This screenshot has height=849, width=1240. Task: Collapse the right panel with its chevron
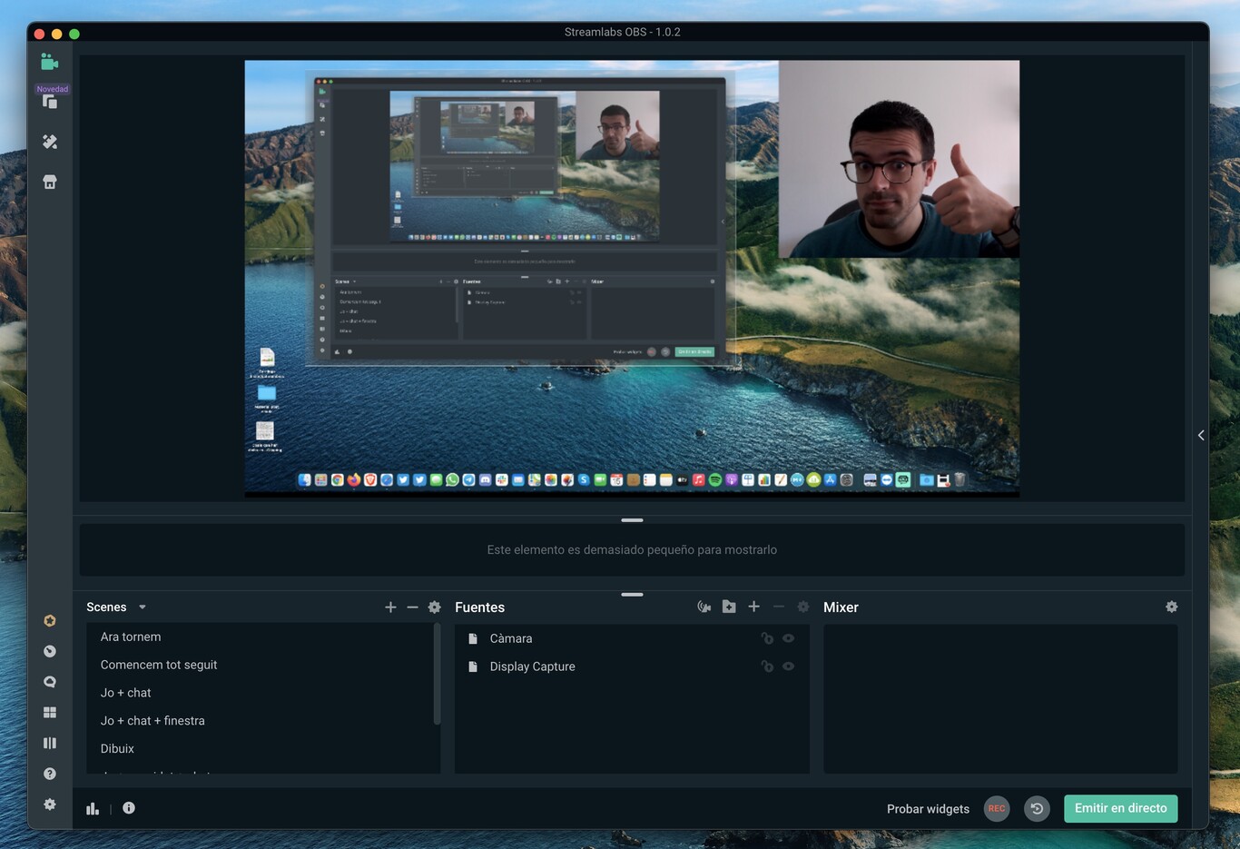coord(1200,435)
